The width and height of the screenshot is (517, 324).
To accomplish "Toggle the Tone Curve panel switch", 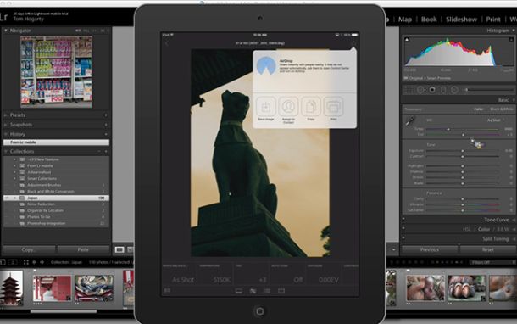I will tap(403, 219).
